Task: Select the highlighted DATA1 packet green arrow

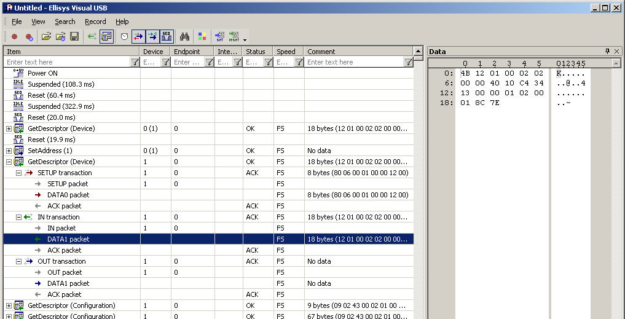Action: click(x=38, y=239)
